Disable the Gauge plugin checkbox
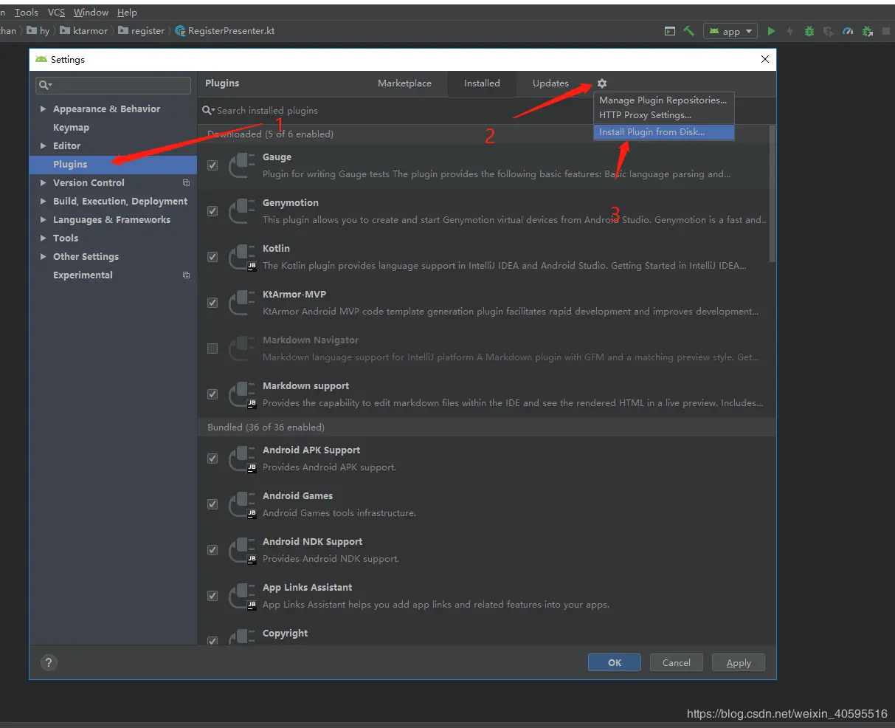 (x=212, y=165)
